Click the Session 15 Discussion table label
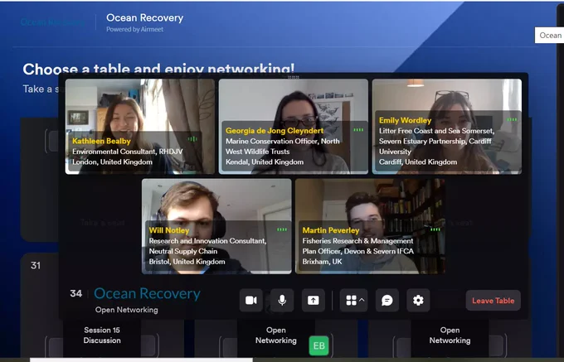This screenshot has width=564, height=362. click(102, 335)
